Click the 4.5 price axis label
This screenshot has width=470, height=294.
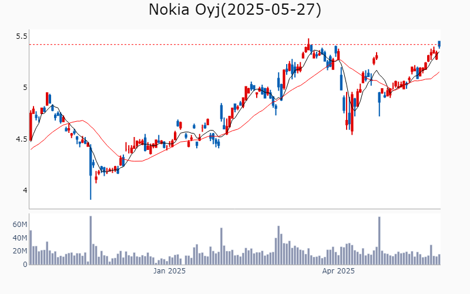click(22, 139)
